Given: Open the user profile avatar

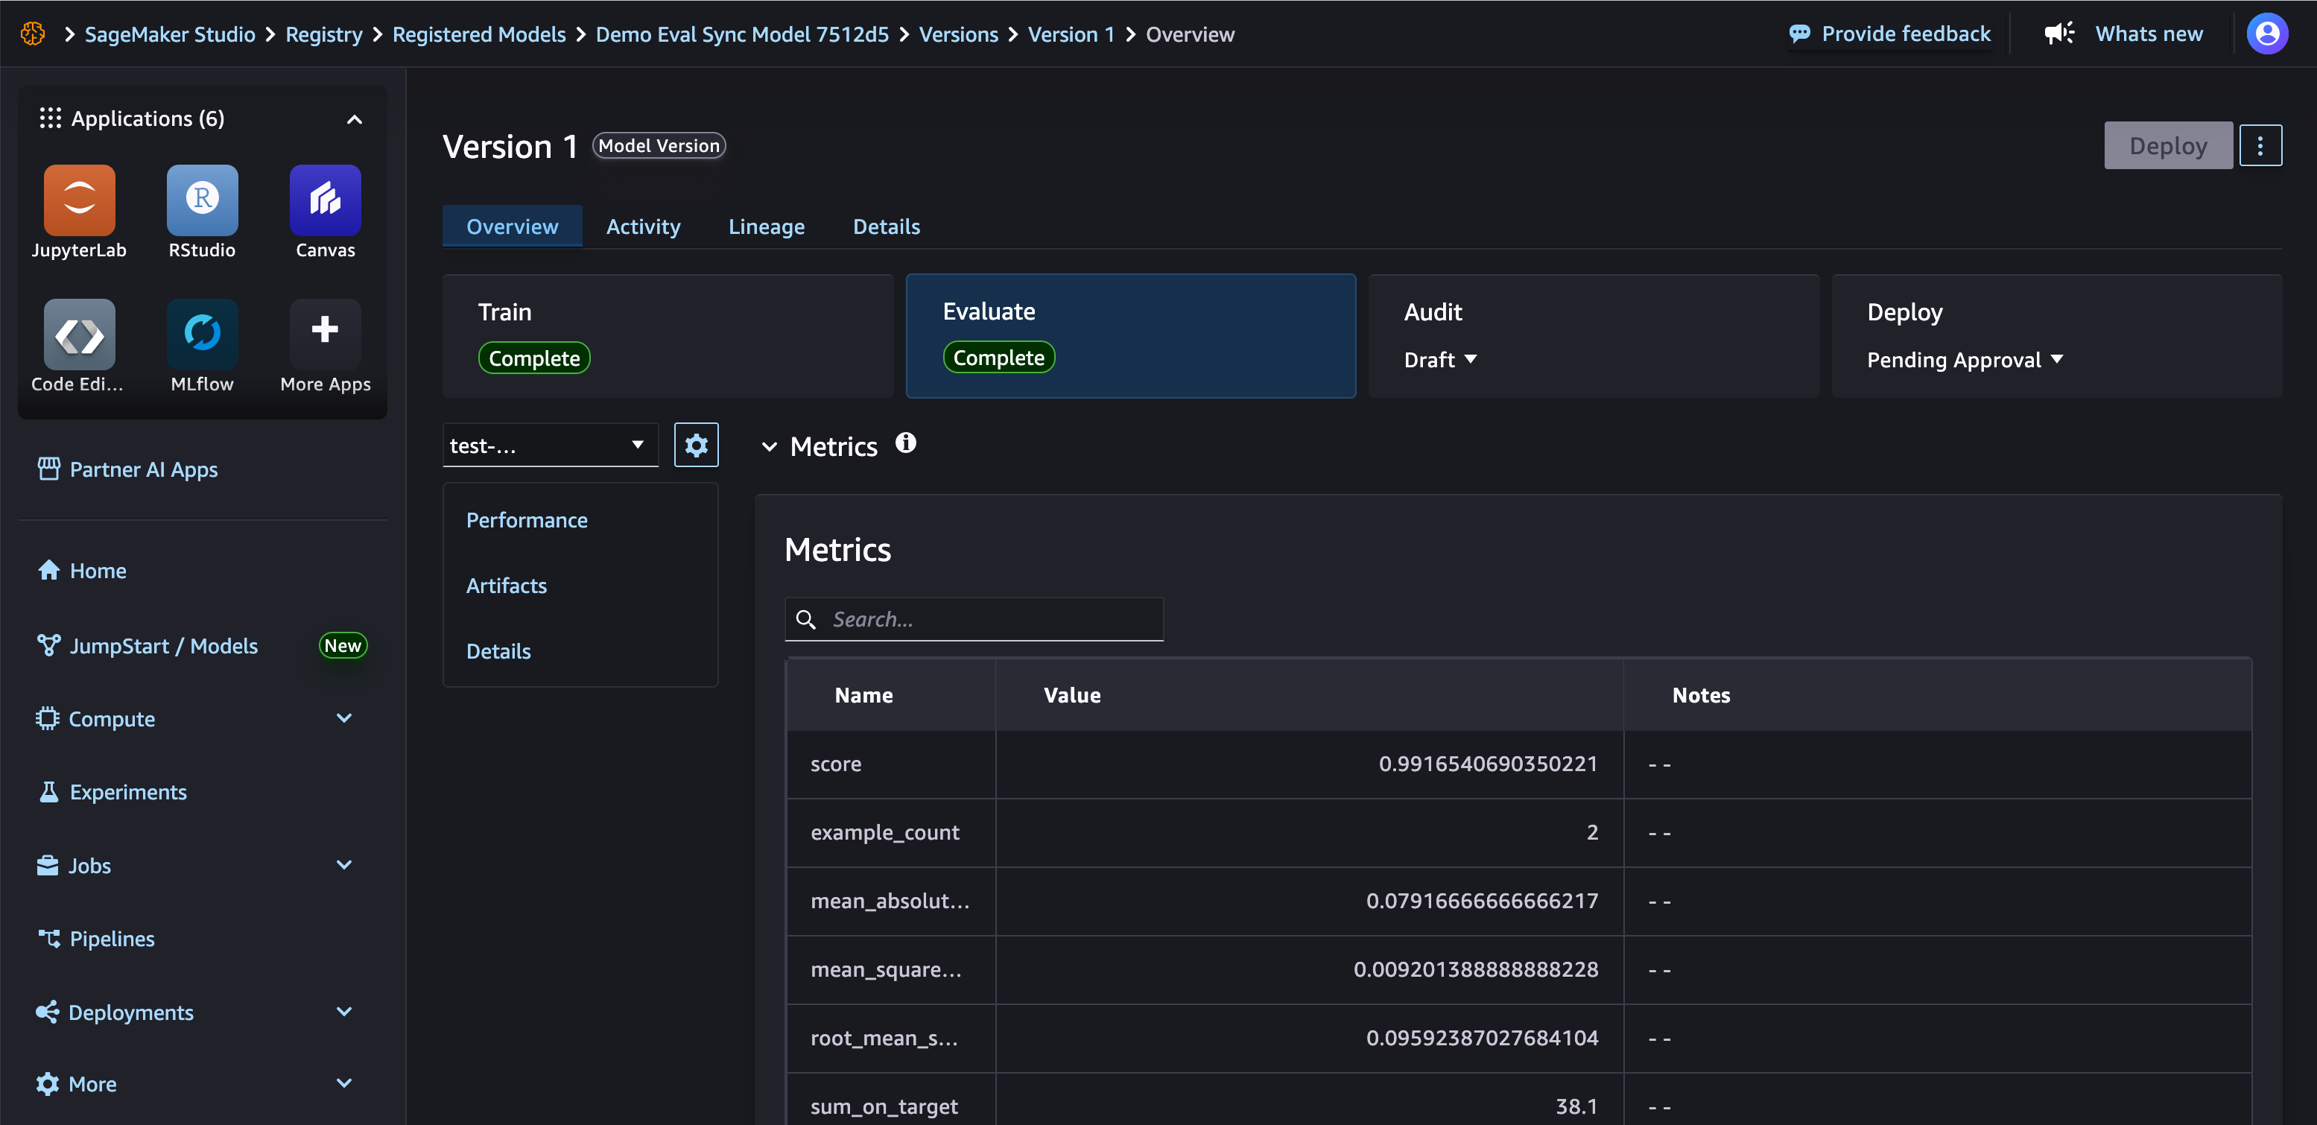Looking at the screenshot, I should [x=2268, y=34].
